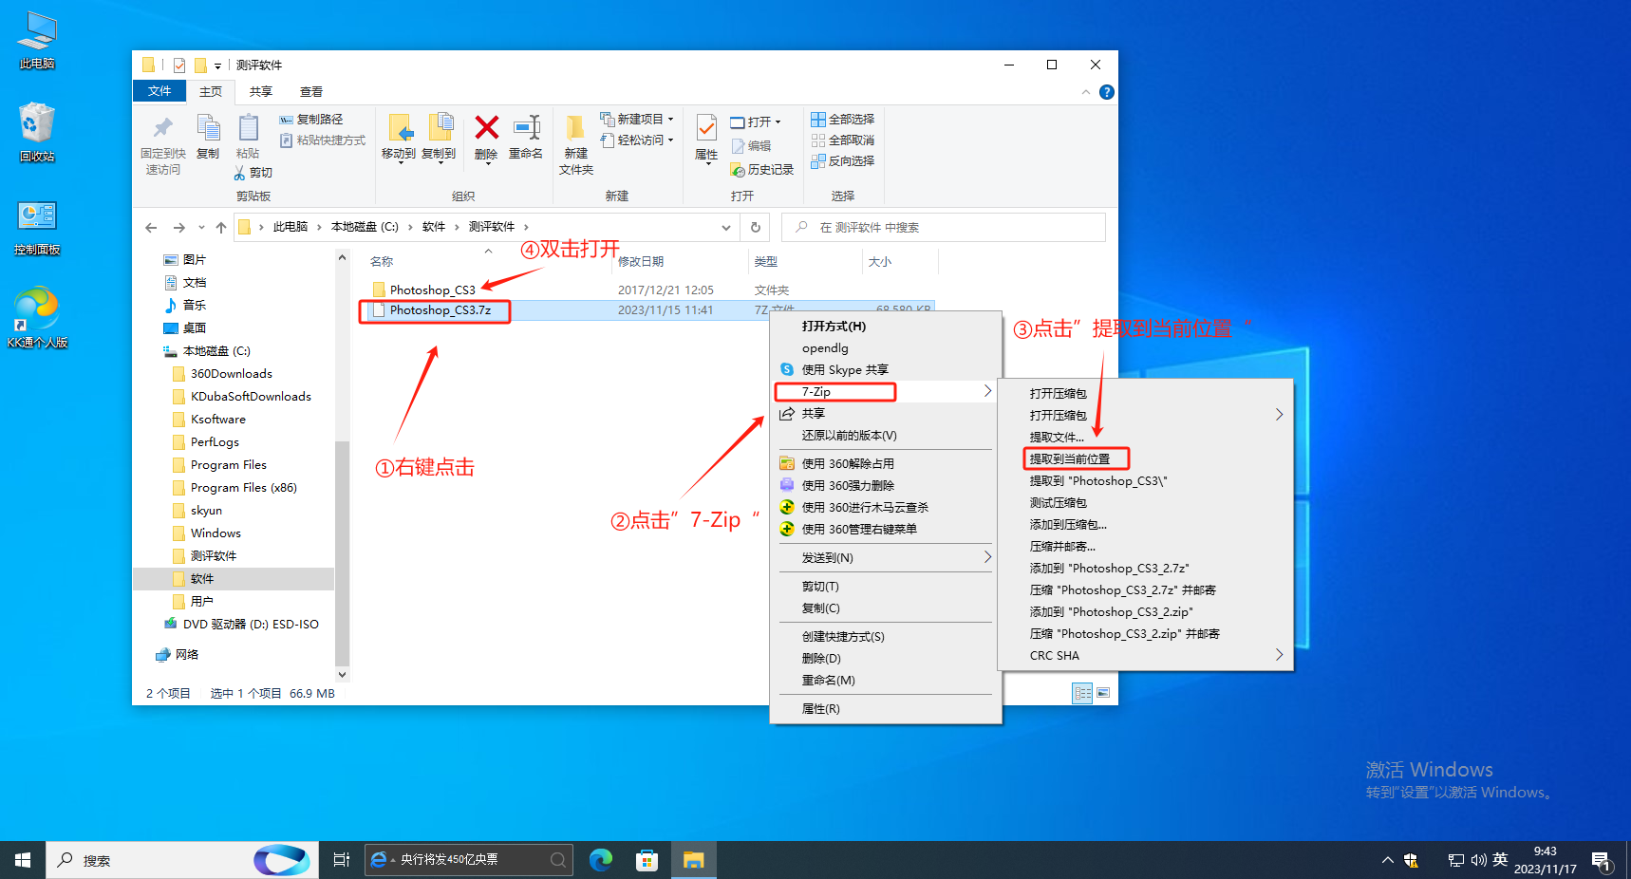
Task: Click the Refresh button in address bar
Action: point(756,228)
